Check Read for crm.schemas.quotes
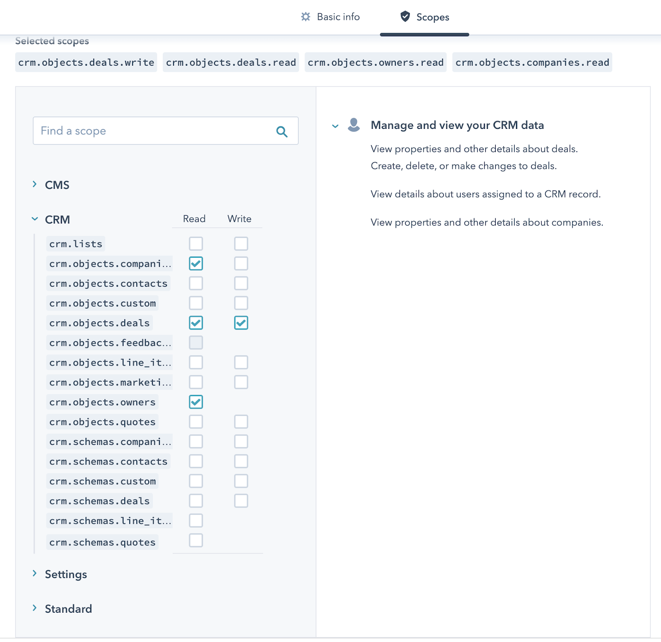The width and height of the screenshot is (661, 642). pos(196,540)
